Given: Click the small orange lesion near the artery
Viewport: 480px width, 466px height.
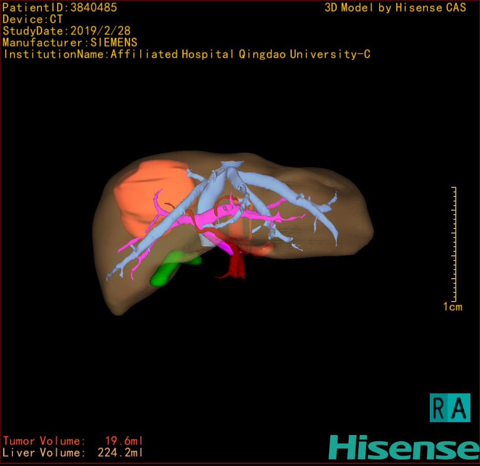Looking at the screenshot, I should point(262,248).
